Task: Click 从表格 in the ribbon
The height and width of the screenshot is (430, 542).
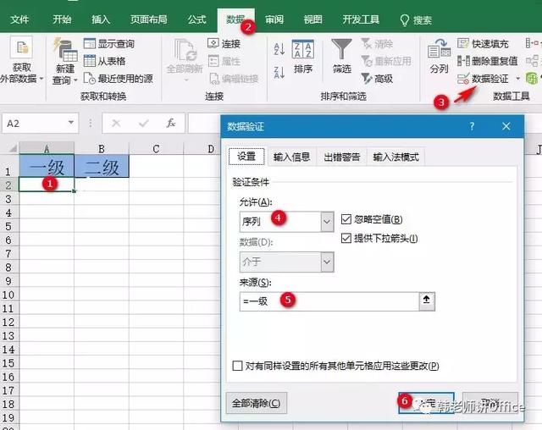Action: (x=104, y=61)
